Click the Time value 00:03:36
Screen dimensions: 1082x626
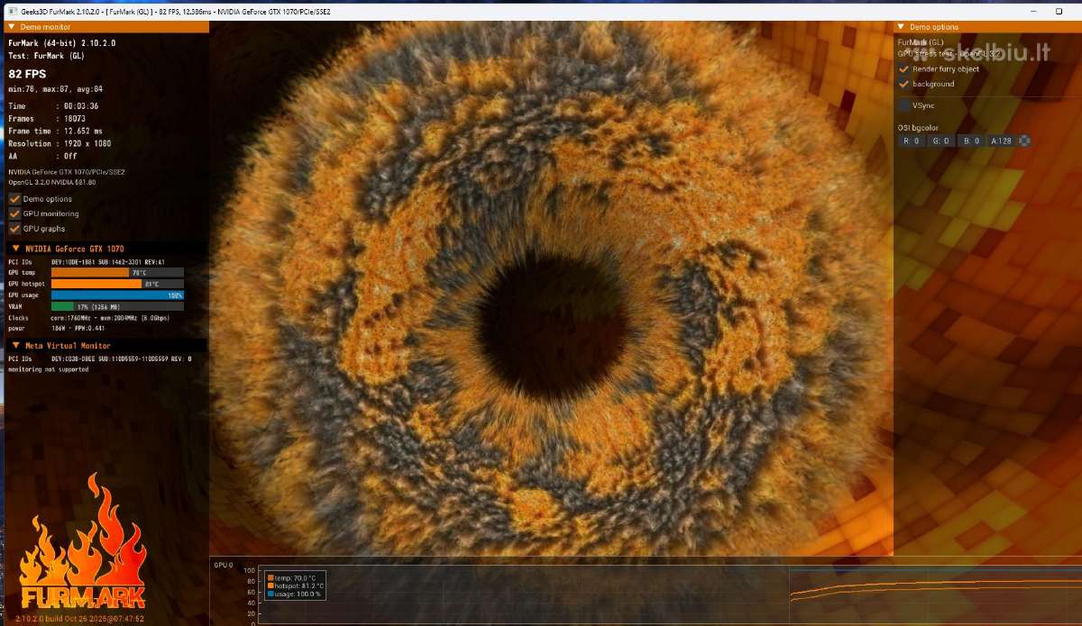click(81, 106)
